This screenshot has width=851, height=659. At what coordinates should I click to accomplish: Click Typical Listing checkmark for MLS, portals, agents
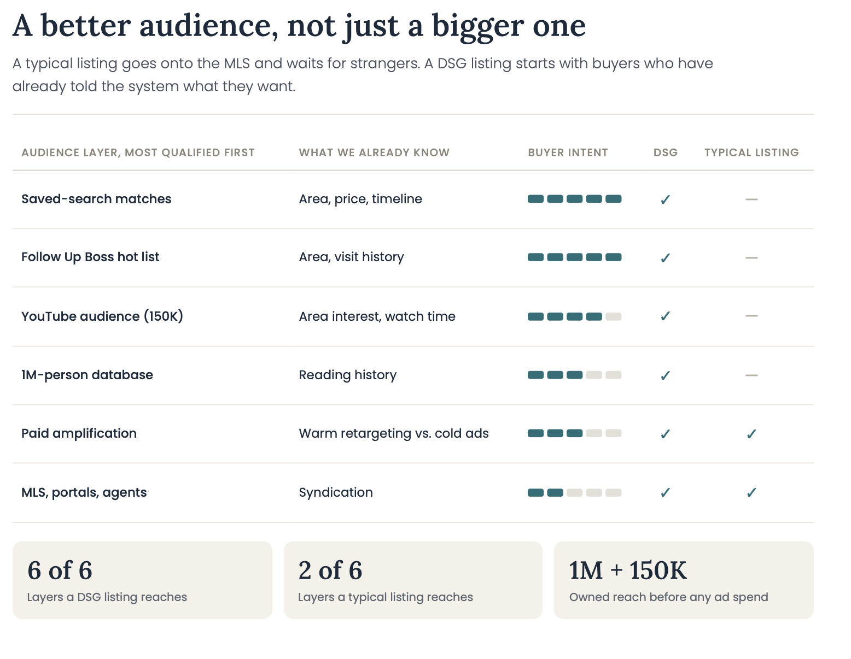pos(751,492)
